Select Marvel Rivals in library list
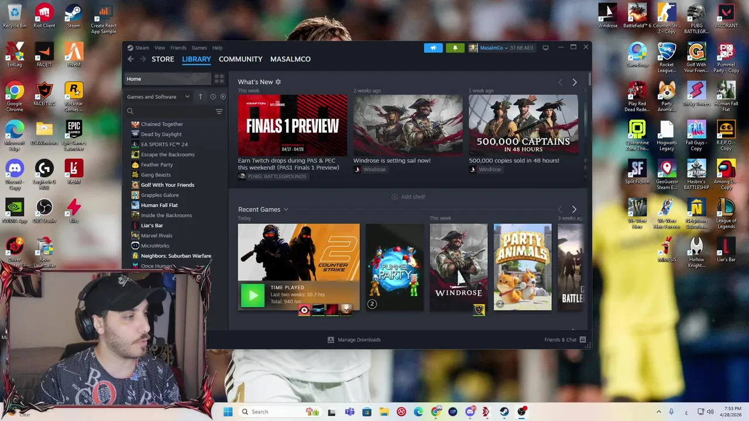The width and height of the screenshot is (749, 421). click(x=156, y=236)
